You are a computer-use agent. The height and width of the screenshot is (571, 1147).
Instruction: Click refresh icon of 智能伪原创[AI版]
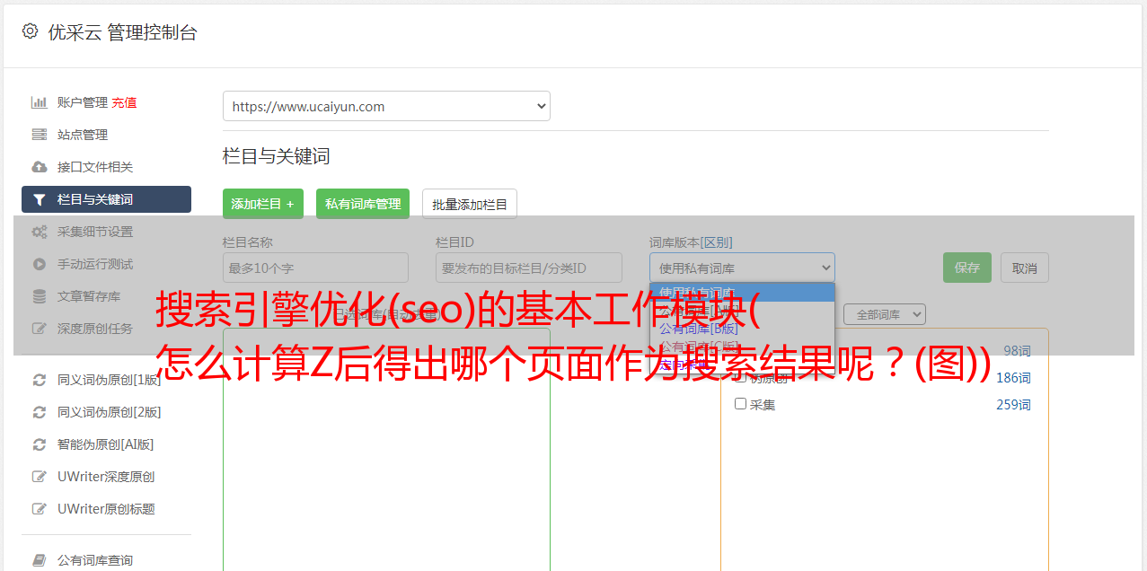coord(40,444)
